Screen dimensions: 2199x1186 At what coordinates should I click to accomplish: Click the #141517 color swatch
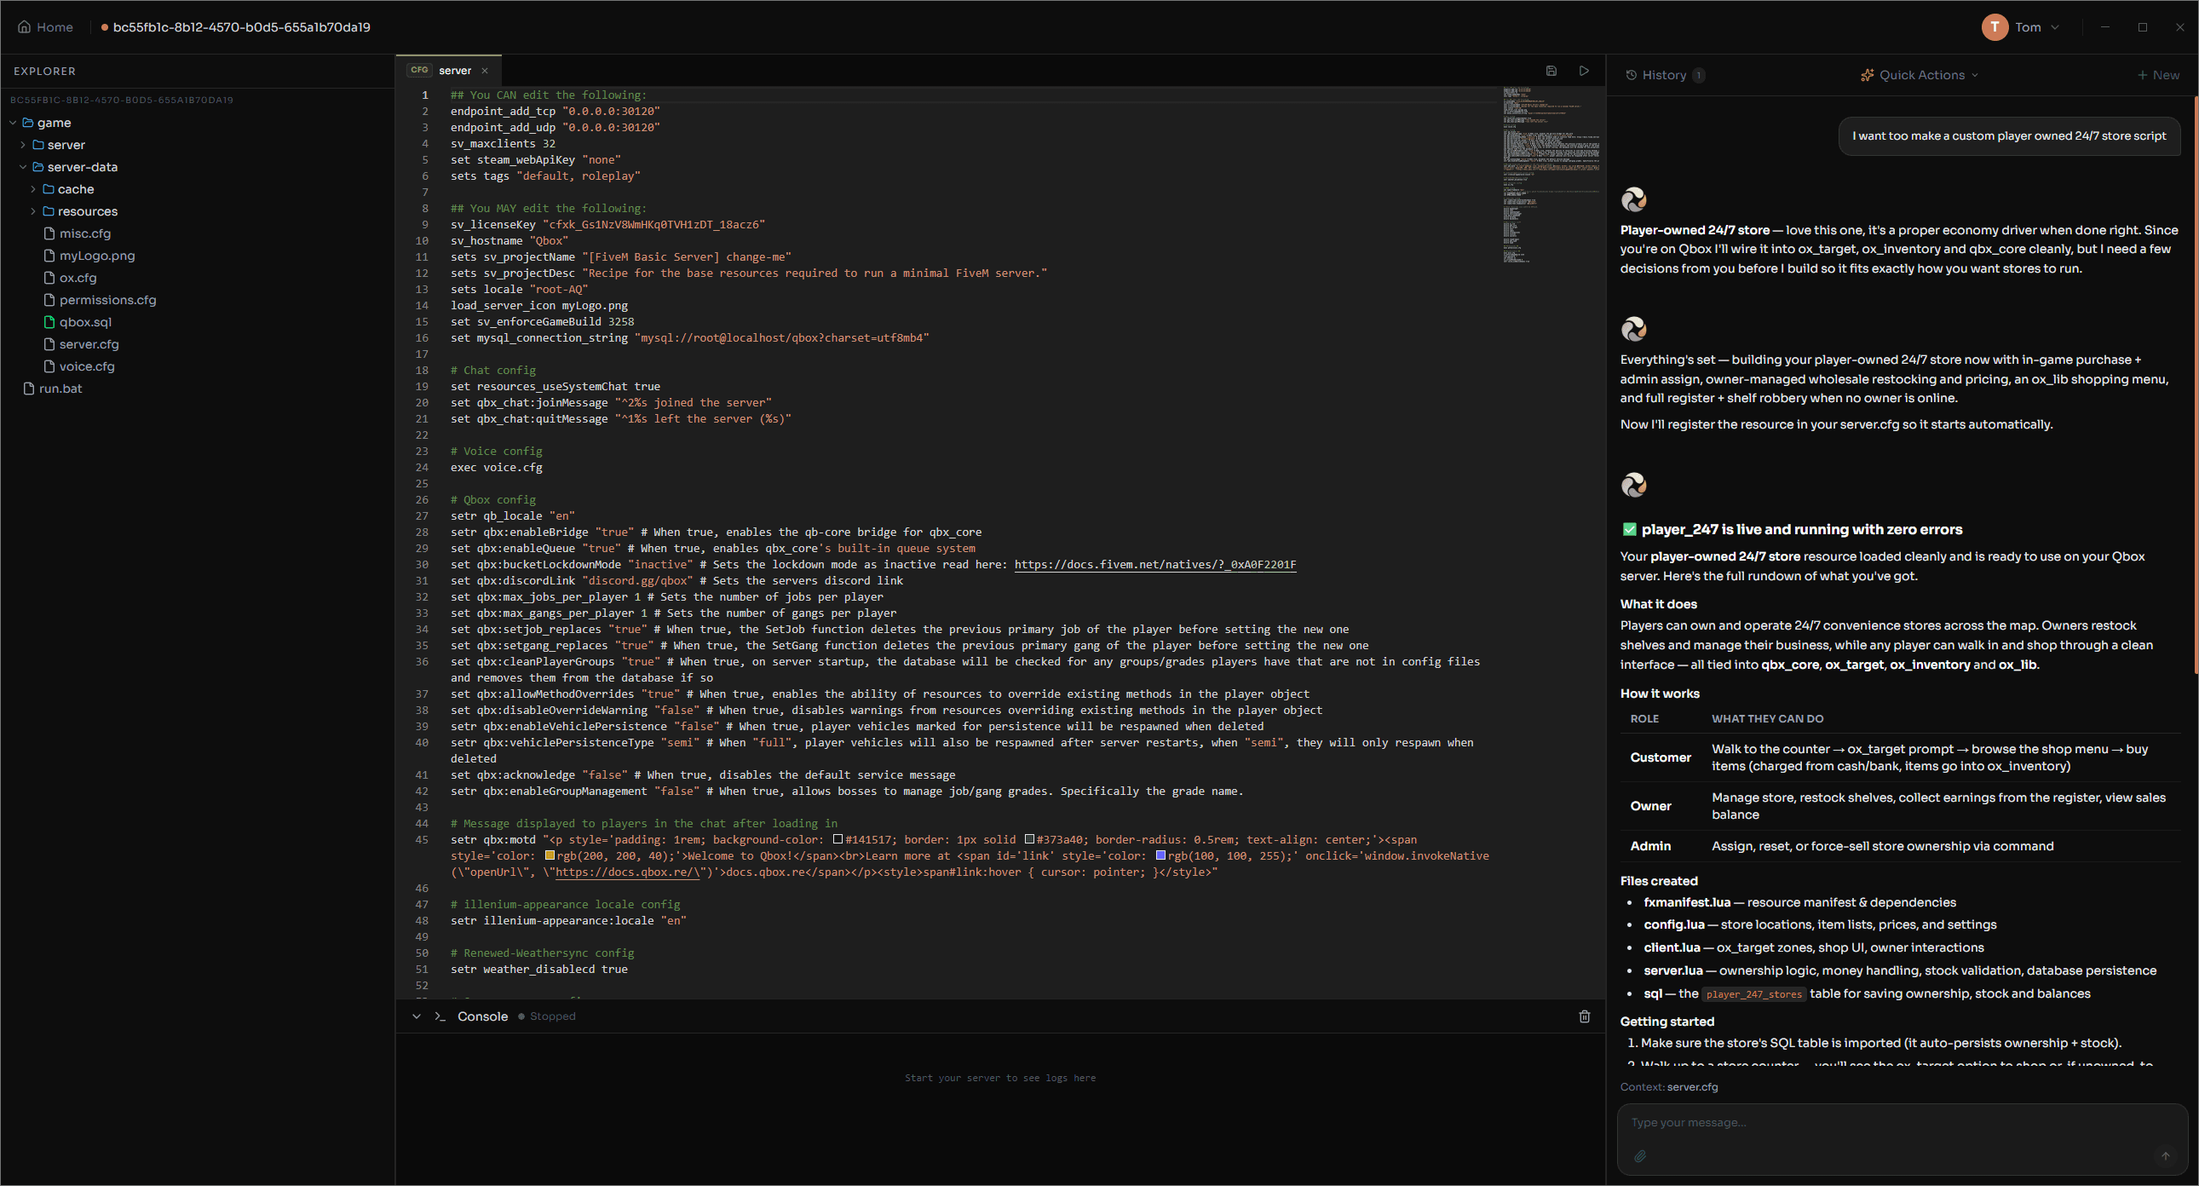(838, 840)
